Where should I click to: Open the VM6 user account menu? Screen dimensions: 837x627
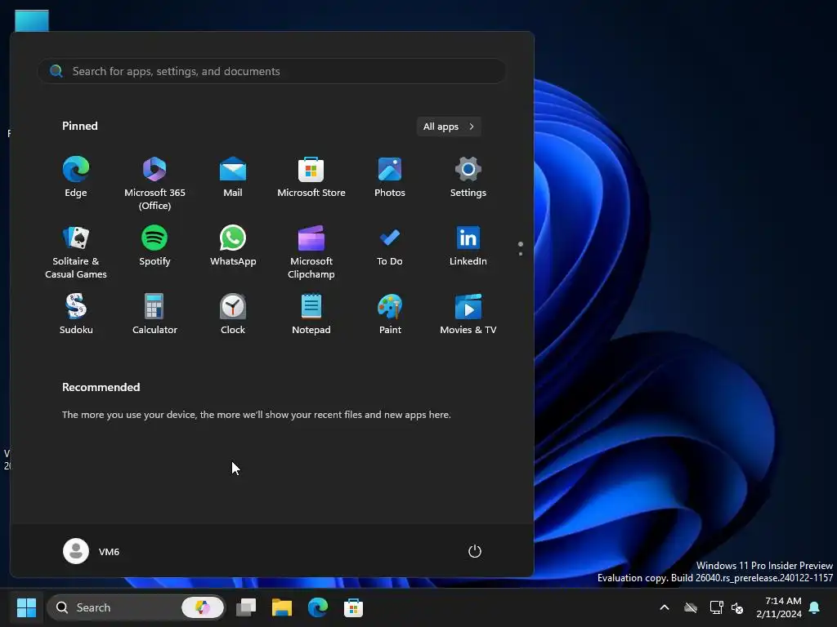(92, 551)
